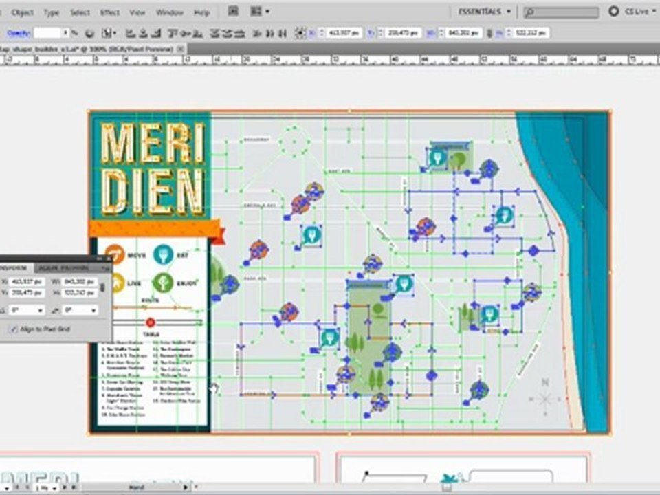
Task: Click the X field in control bar
Action: coord(344,33)
